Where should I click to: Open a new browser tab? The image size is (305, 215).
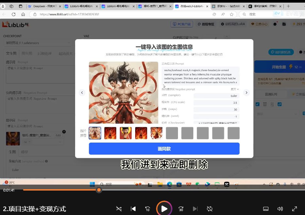click(288, 6)
